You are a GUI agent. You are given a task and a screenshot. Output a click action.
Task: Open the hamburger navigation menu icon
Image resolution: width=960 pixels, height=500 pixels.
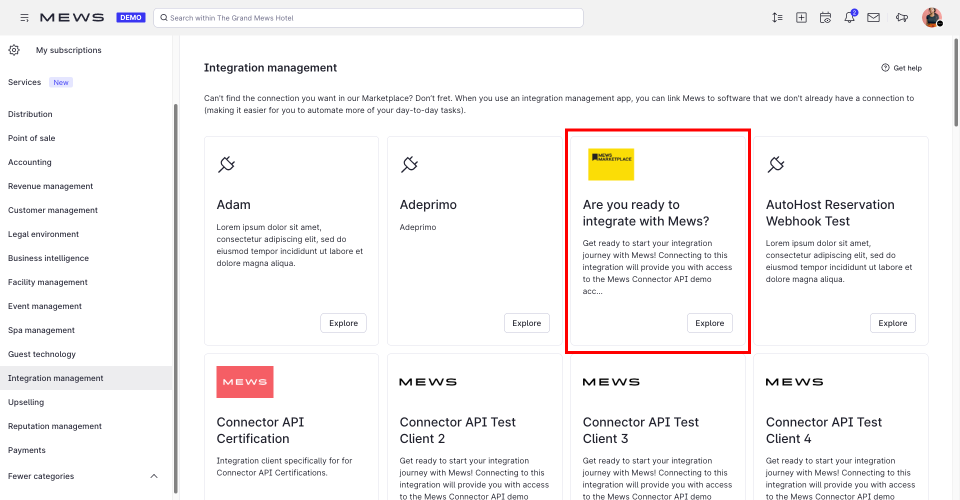pyautogui.click(x=24, y=18)
